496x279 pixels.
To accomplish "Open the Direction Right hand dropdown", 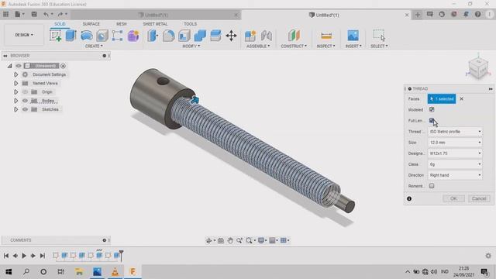I will [455, 175].
